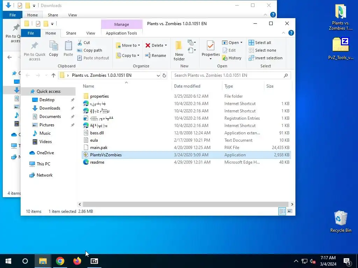Expand the Delete options arrow

[166, 45]
